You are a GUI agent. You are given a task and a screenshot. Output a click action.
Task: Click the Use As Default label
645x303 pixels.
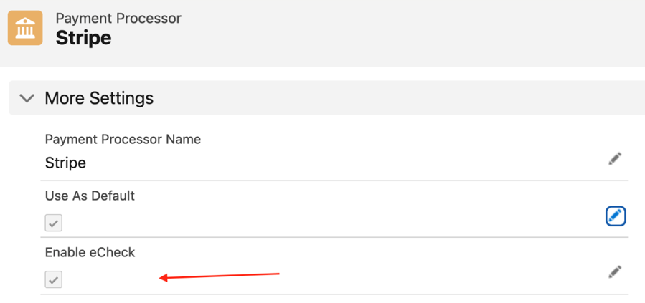pyautogui.click(x=90, y=196)
